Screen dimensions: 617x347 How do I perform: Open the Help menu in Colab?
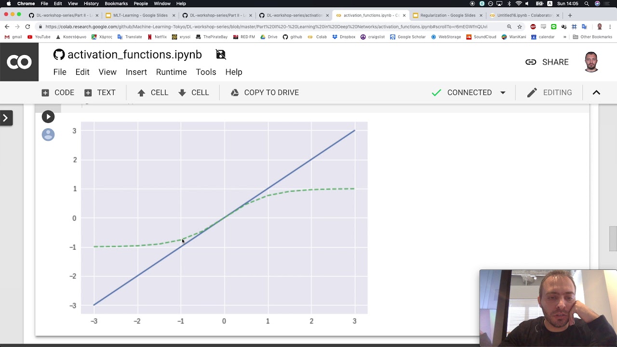pos(234,72)
